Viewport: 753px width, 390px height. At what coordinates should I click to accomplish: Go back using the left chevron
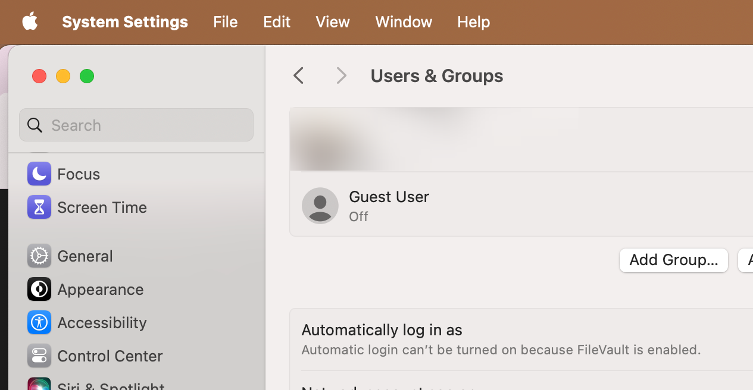pos(299,76)
